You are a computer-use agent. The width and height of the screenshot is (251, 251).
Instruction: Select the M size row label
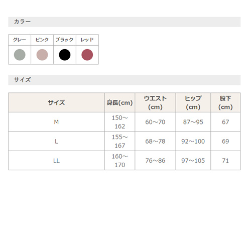point(56,122)
